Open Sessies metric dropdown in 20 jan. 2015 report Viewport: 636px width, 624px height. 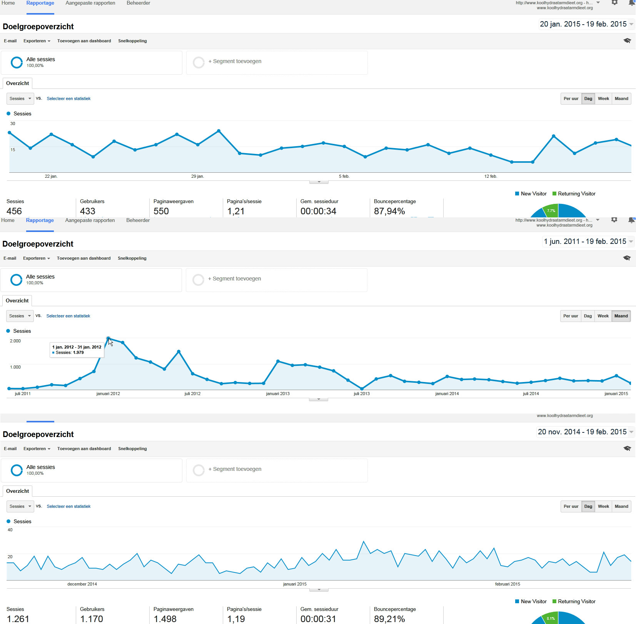[x=20, y=99]
